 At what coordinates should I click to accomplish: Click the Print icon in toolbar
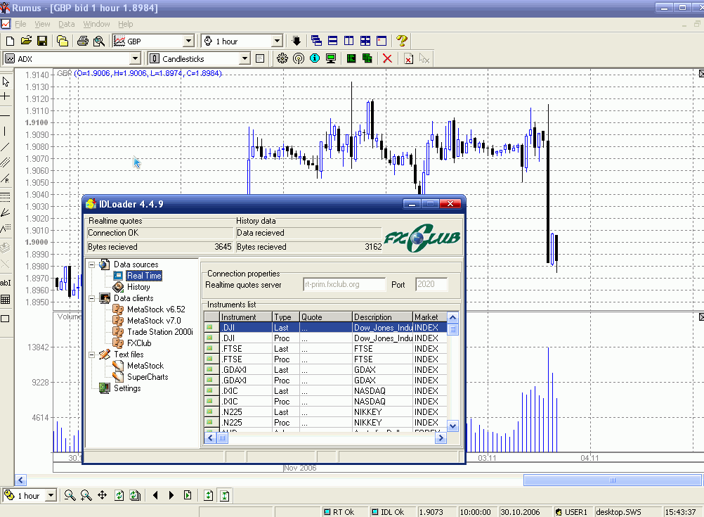pos(83,42)
